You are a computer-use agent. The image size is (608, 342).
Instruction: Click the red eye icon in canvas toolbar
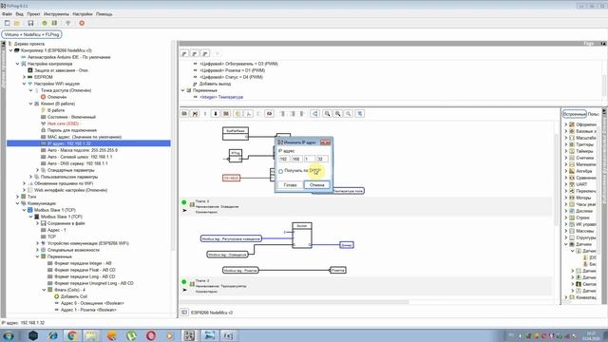click(x=269, y=114)
